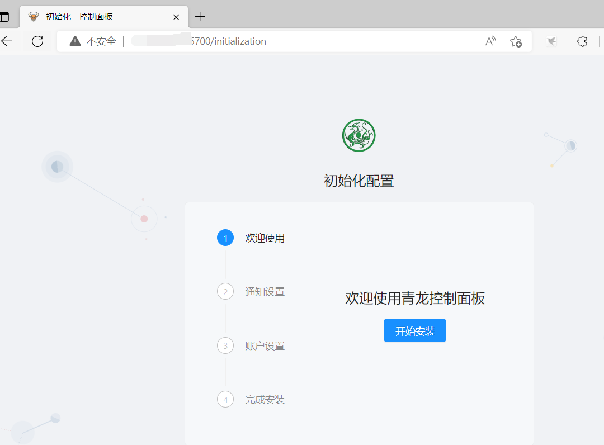Click the tab's bull favicon
The width and height of the screenshot is (604, 445).
click(x=34, y=17)
